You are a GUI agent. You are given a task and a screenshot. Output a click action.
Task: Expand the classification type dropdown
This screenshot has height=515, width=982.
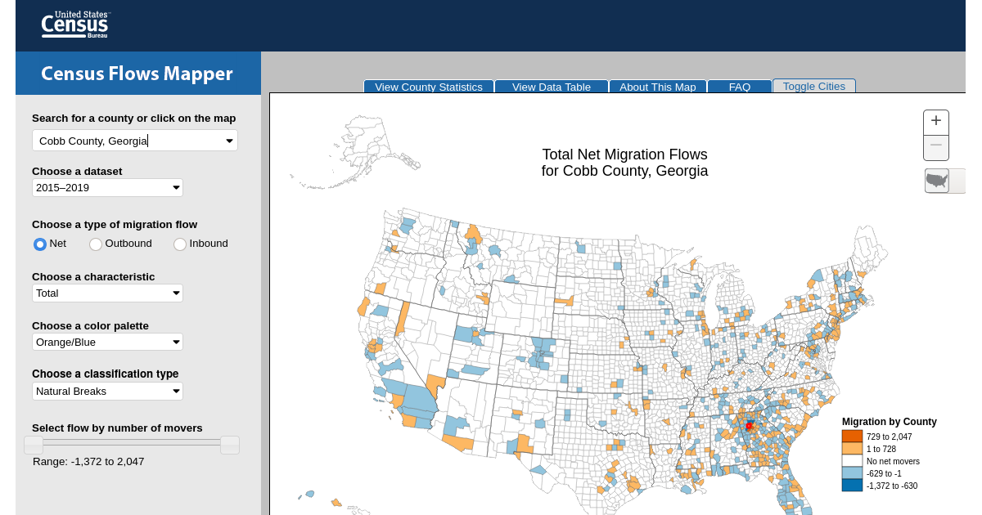[x=107, y=391]
